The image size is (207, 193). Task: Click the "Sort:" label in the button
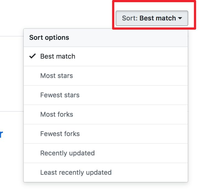click(x=130, y=18)
